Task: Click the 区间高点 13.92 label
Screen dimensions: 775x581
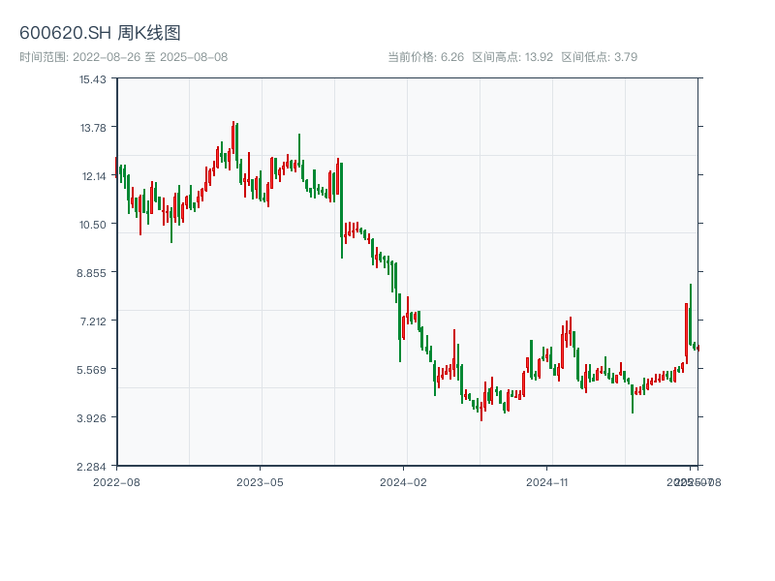Action: coord(512,57)
